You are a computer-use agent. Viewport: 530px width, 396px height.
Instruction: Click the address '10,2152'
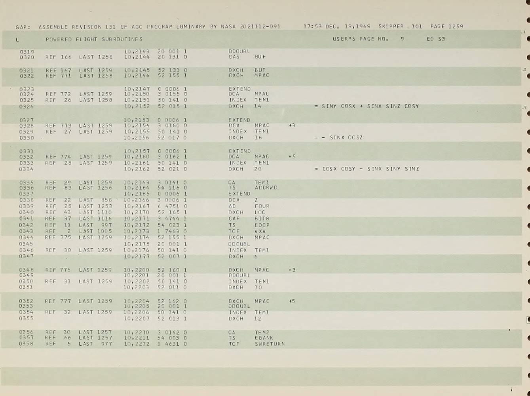[x=137, y=106]
